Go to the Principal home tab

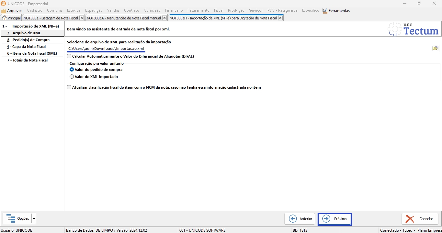pos(11,18)
